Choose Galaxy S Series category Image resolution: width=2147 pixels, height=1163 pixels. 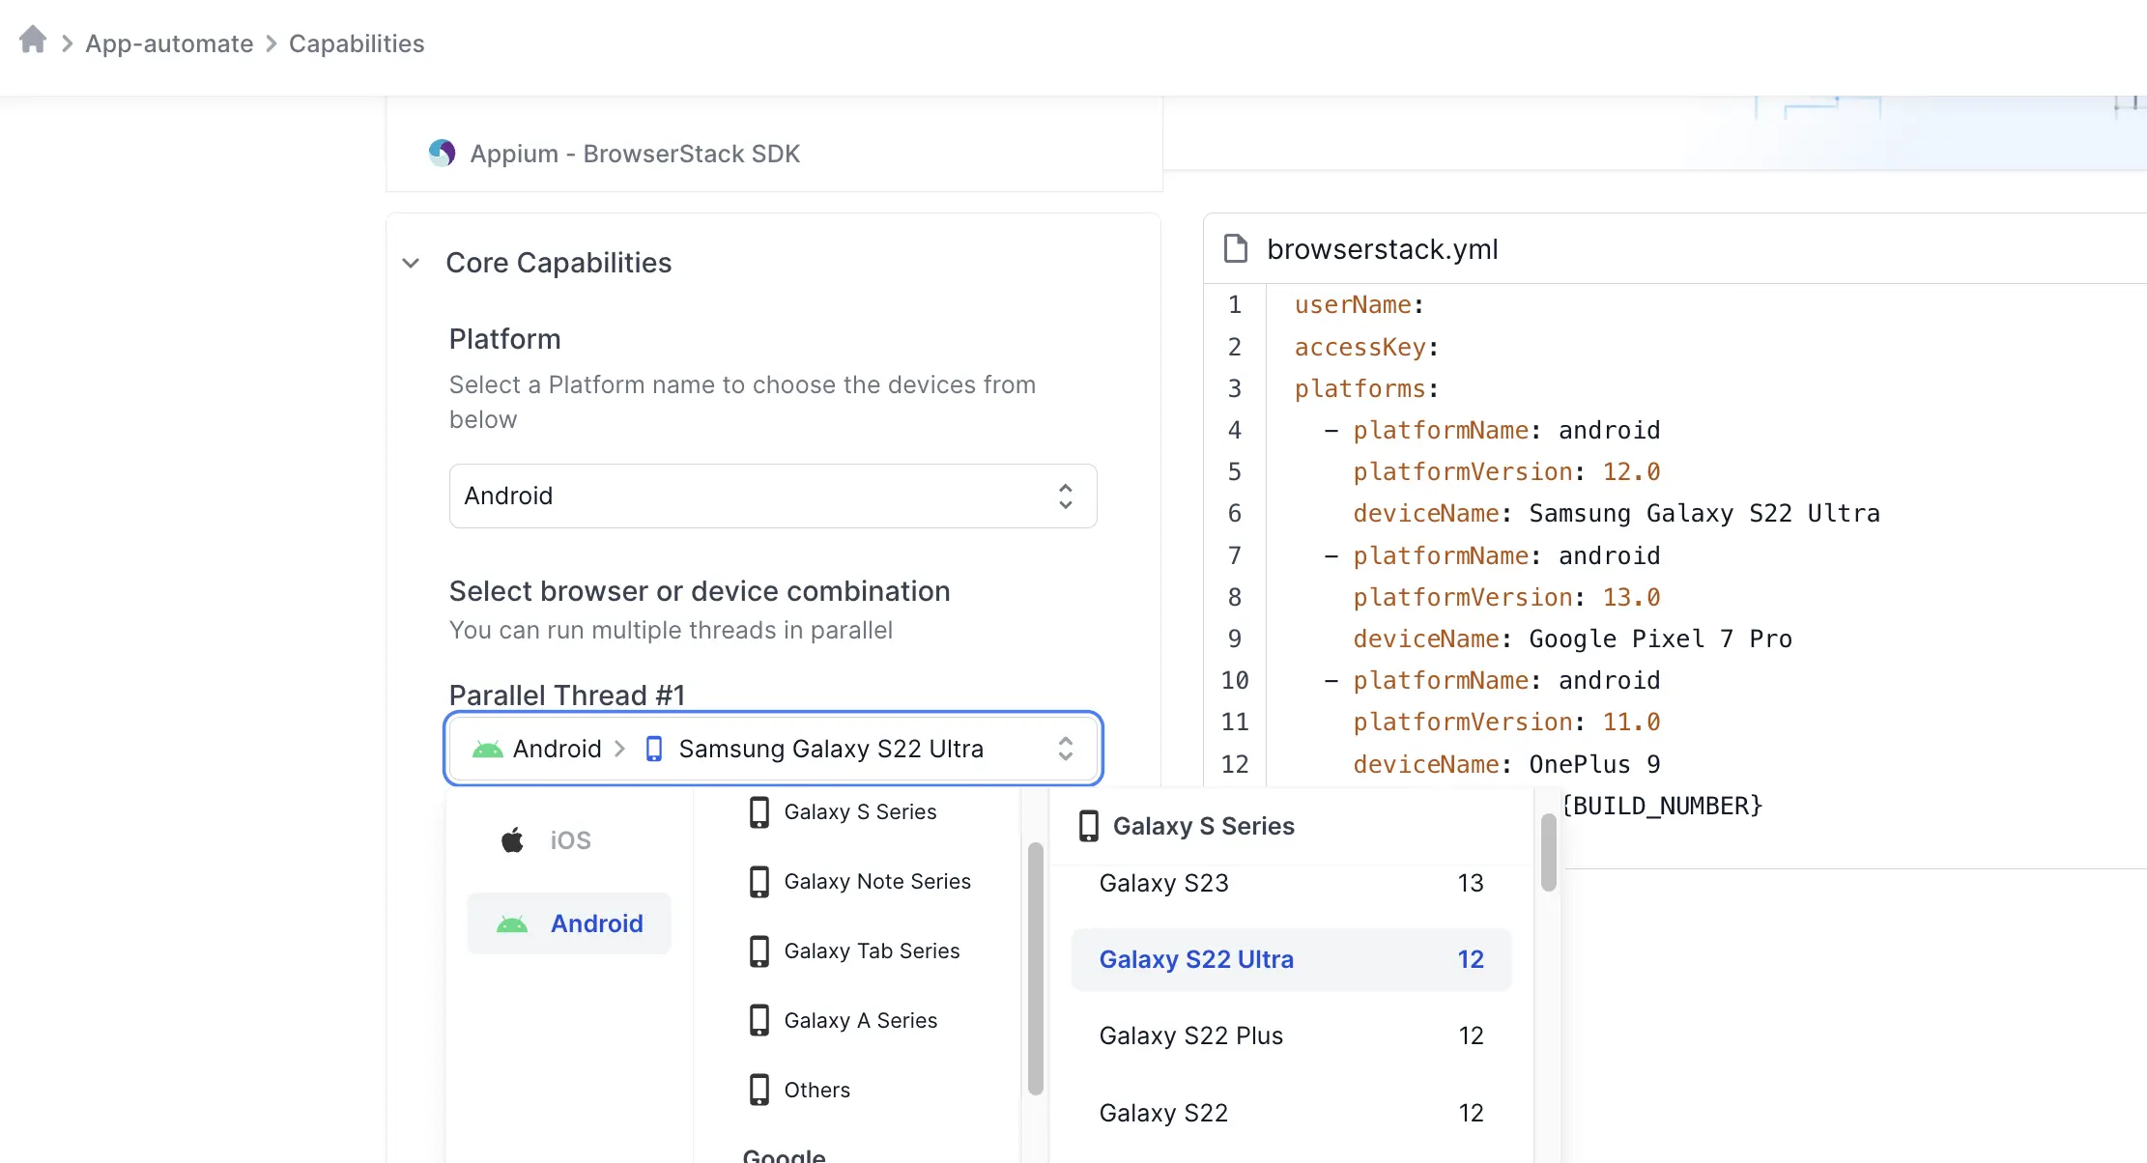(x=860, y=811)
